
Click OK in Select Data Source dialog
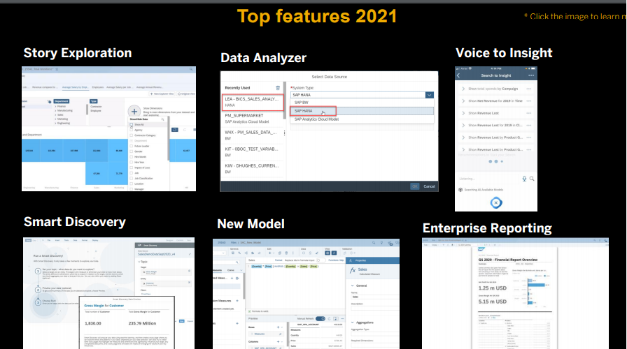click(415, 186)
